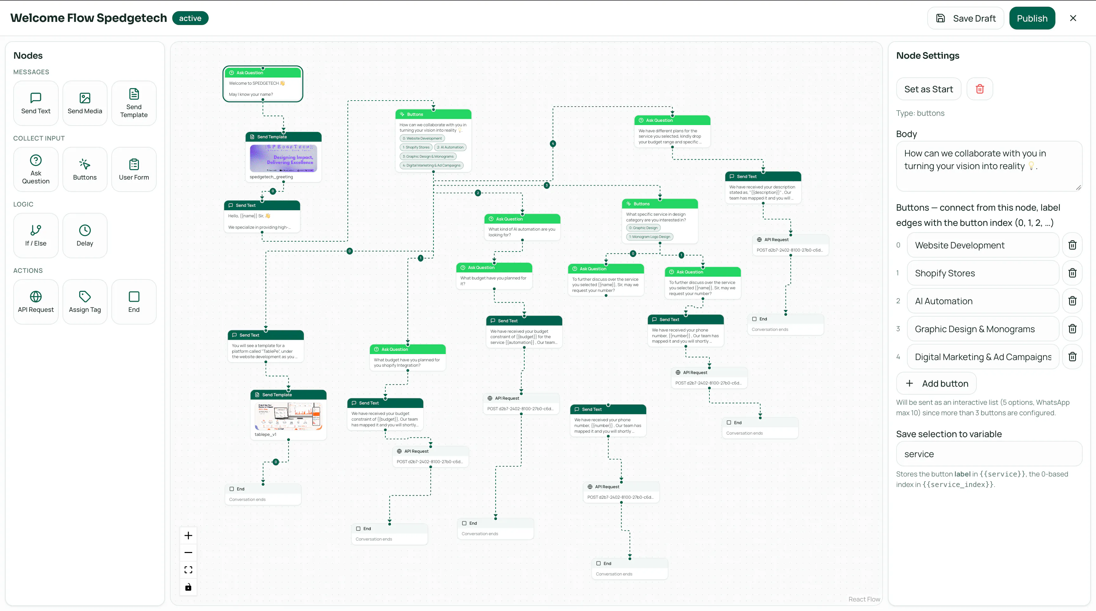Click the active status badge
Viewport: 1096px width, 611px height.
[190, 18]
